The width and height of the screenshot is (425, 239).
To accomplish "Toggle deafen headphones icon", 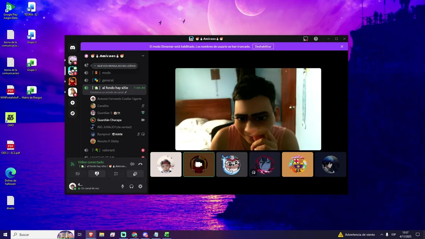I will [131, 187].
